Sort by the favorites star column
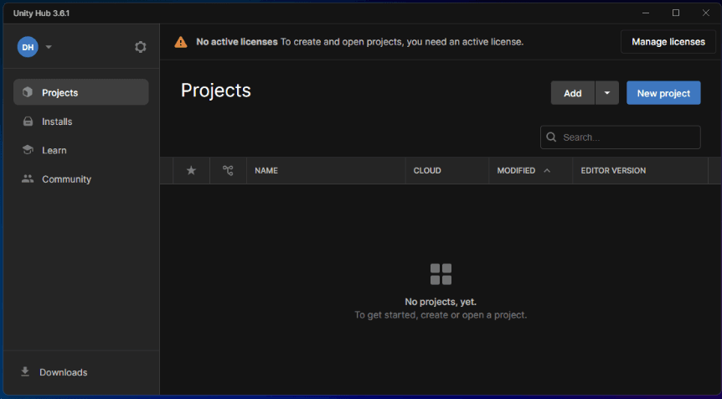Viewport: 722px width, 399px height. [x=191, y=170]
